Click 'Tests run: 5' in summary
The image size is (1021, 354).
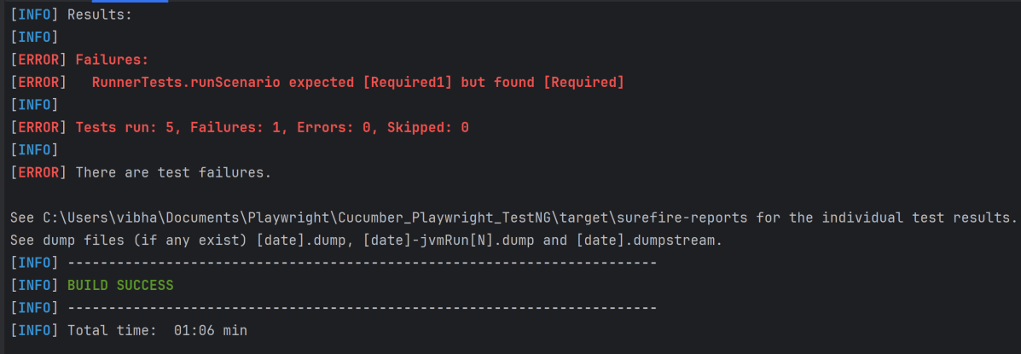[125, 128]
